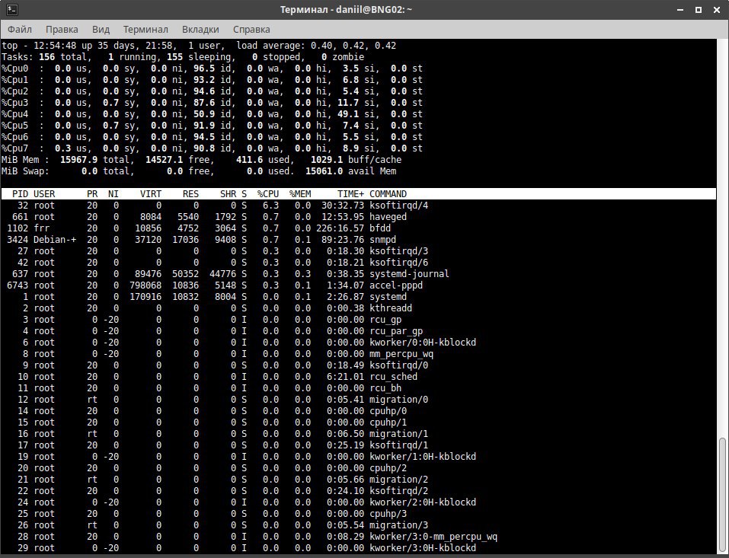The image size is (729, 558).
Task: Click the %CPU column header
Action: (x=268, y=194)
